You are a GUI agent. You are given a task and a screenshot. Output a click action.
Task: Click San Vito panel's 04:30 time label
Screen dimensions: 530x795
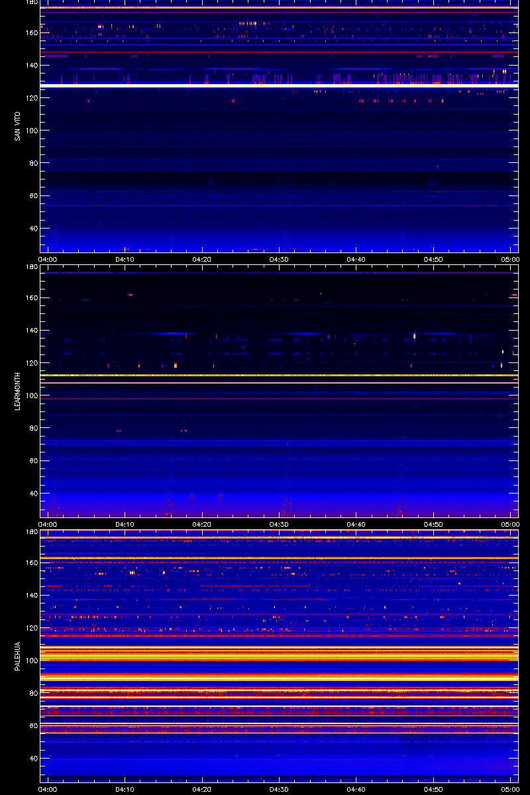pos(279,259)
